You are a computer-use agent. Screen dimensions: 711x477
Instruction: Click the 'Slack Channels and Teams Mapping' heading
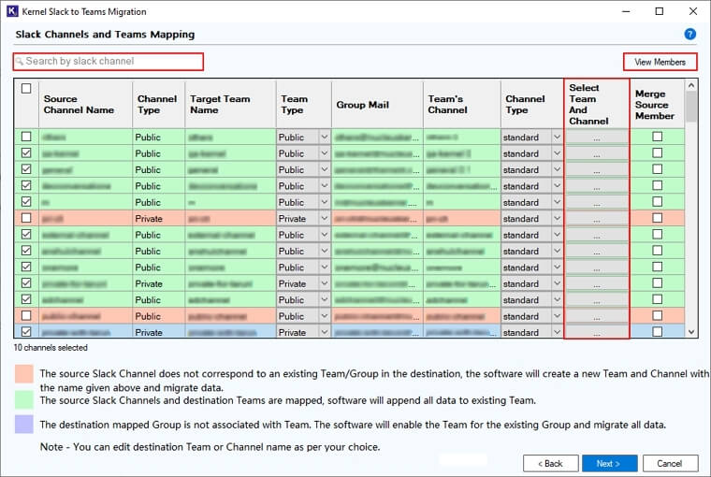point(105,35)
